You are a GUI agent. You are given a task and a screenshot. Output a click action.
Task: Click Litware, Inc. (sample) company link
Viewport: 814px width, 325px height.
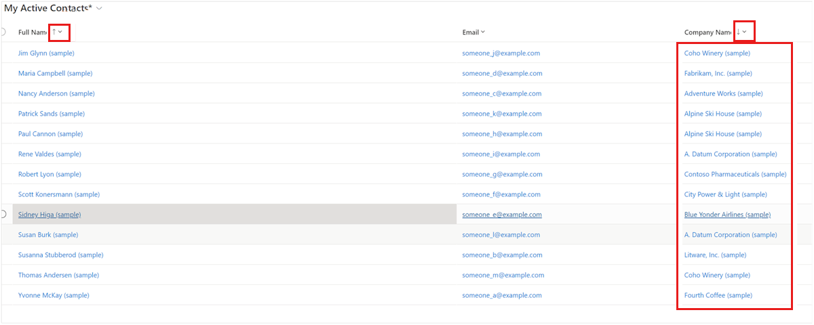pos(715,255)
